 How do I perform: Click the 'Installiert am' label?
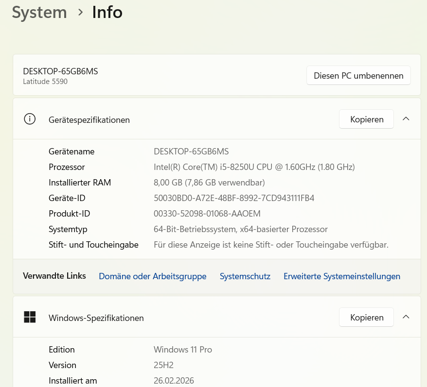73,381
